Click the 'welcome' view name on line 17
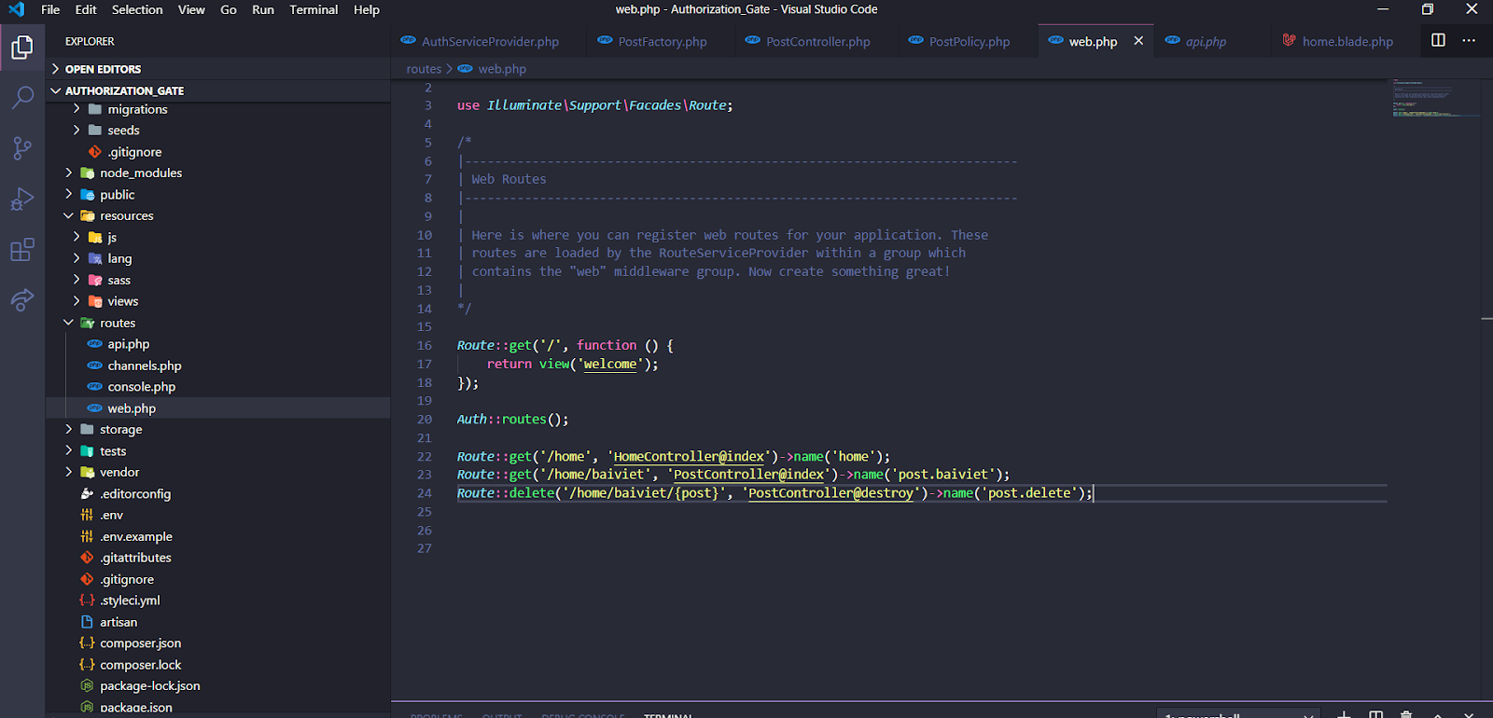 (x=610, y=364)
